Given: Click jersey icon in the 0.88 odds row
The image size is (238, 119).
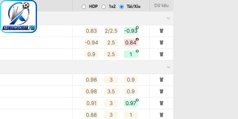Looking at the screenshot, I should point(161,115).
